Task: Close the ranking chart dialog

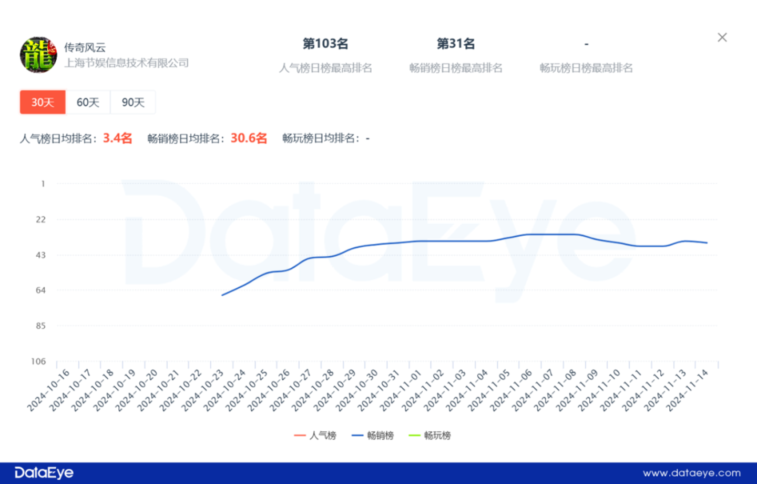Action: pos(722,37)
